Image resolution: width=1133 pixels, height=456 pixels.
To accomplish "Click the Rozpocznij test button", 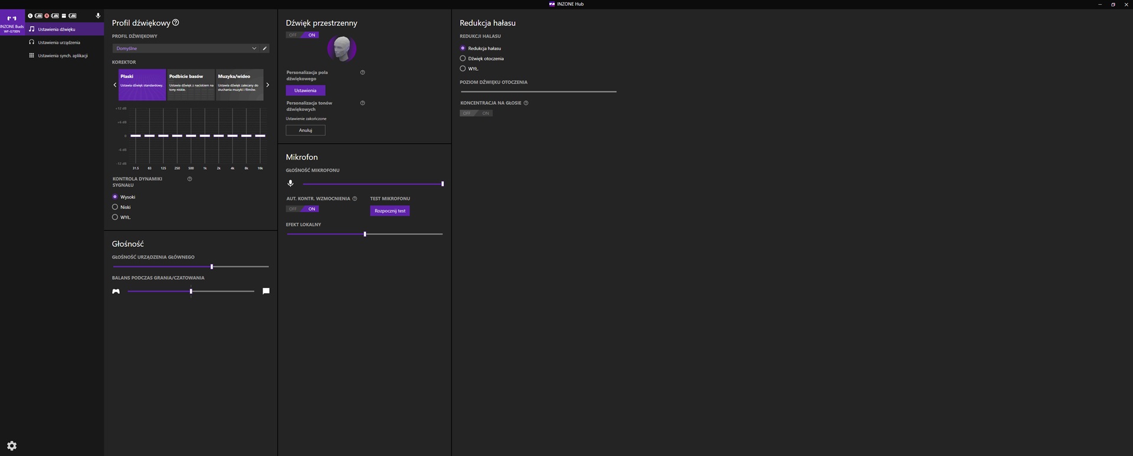I will (x=389, y=211).
